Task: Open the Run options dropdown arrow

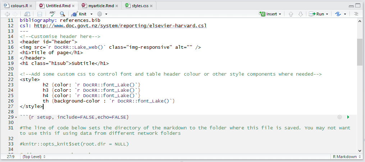Action: pos(327,14)
